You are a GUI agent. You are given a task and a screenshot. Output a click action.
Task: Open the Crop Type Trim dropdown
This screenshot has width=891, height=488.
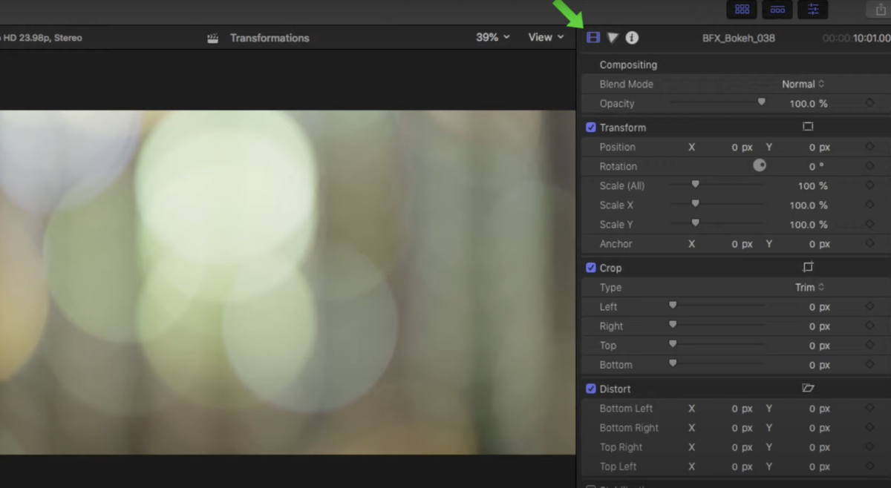point(810,287)
